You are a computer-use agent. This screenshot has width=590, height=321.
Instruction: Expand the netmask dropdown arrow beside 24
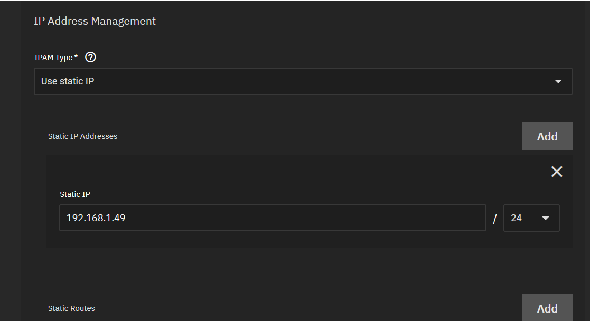click(545, 218)
